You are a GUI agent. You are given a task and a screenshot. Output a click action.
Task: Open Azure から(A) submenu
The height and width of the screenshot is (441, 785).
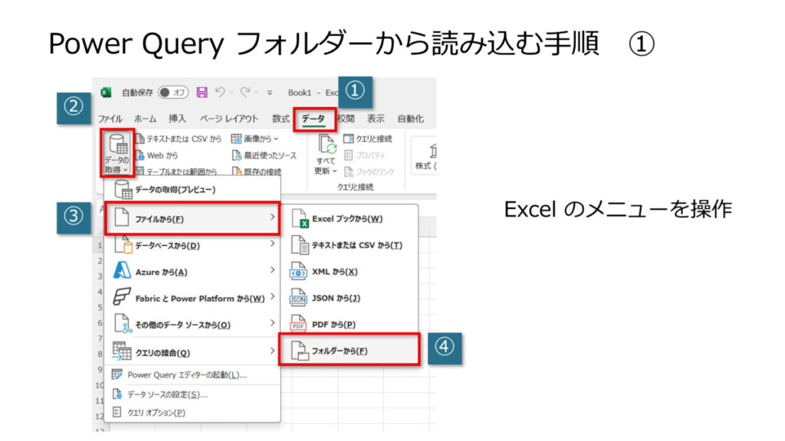(x=192, y=272)
